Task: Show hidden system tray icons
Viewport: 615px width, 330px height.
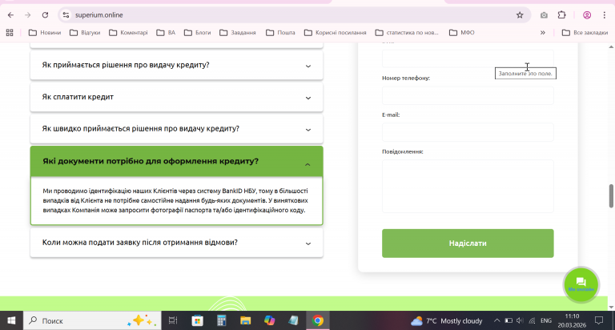Action: pos(496,320)
